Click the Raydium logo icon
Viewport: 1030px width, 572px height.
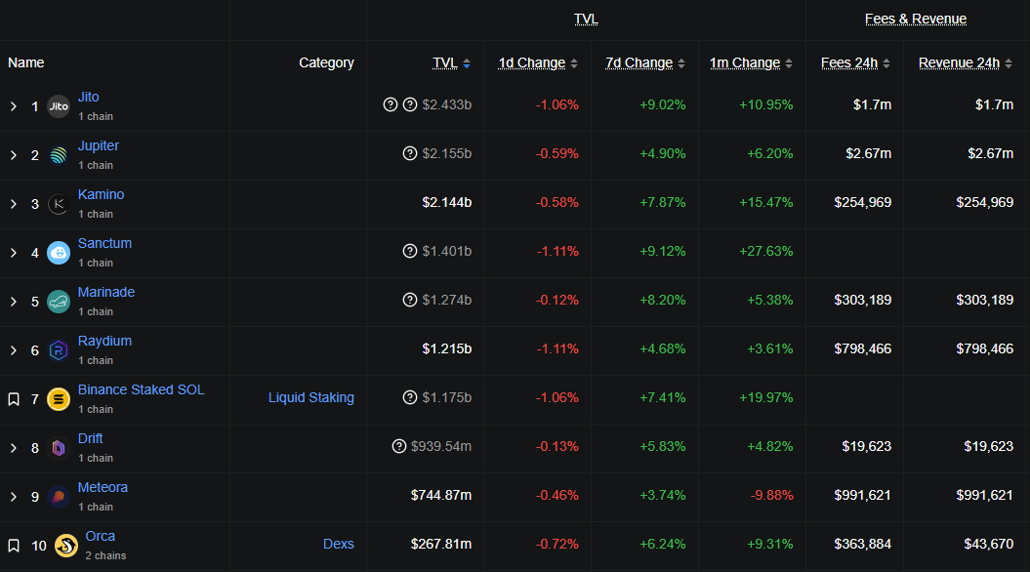pyautogui.click(x=59, y=350)
